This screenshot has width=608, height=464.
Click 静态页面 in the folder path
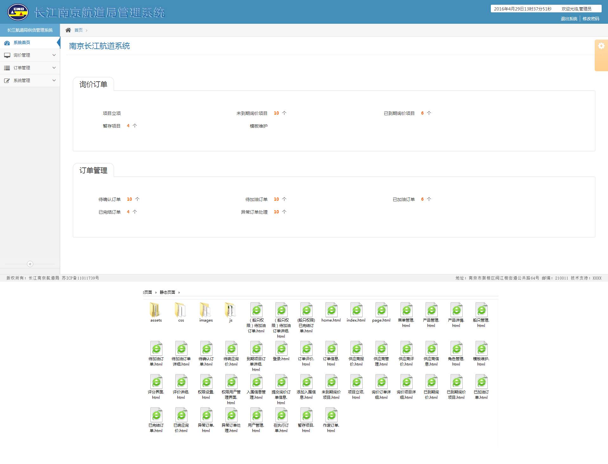tap(167, 292)
